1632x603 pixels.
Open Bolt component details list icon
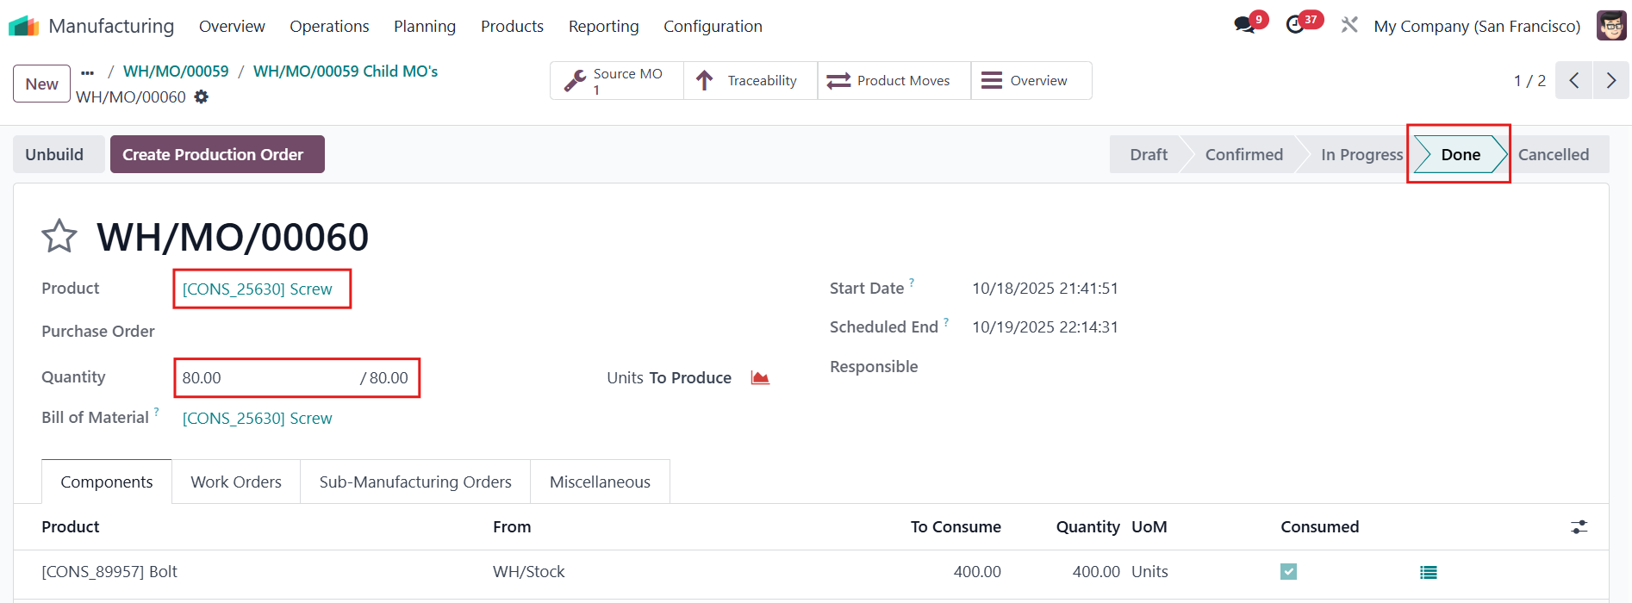pyautogui.click(x=1428, y=572)
